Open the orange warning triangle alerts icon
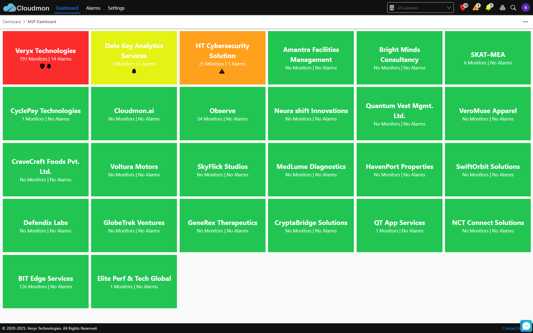Viewport: 533px width, 333px height. click(476, 7)
